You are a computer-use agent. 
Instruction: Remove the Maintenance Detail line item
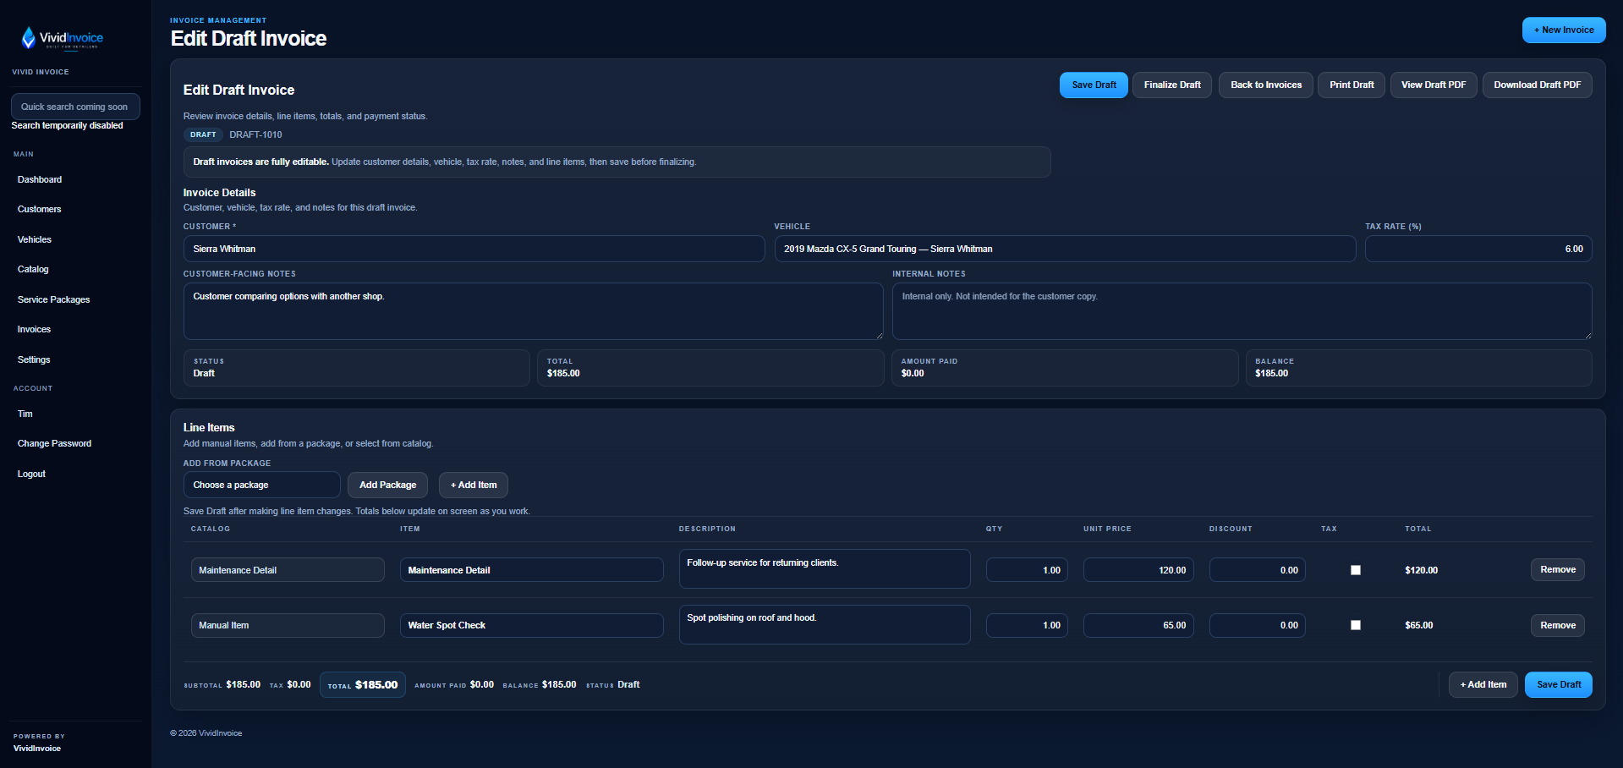click(1558, 570)
